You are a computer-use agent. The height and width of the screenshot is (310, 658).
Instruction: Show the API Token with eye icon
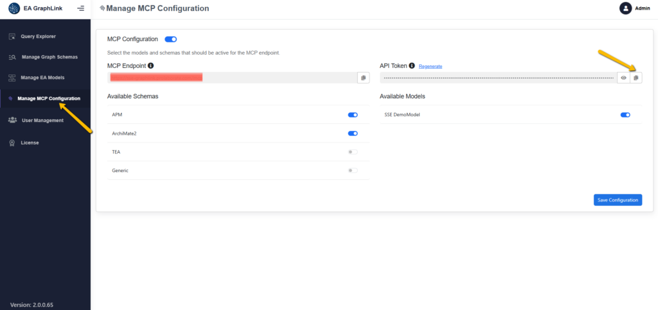[623, 78]
